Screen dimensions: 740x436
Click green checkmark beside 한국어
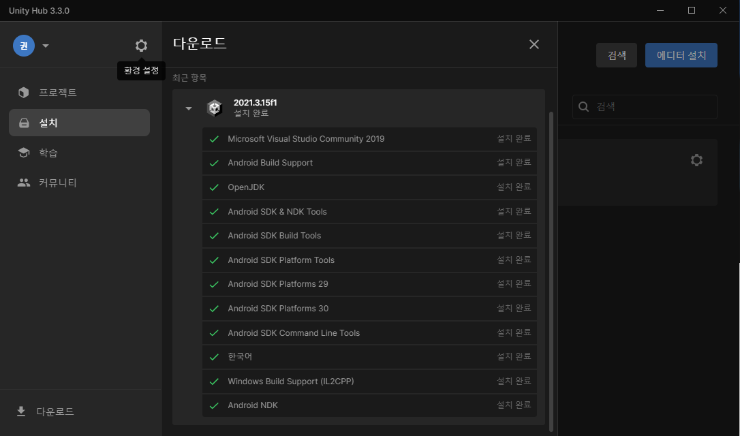pos(214,357)
